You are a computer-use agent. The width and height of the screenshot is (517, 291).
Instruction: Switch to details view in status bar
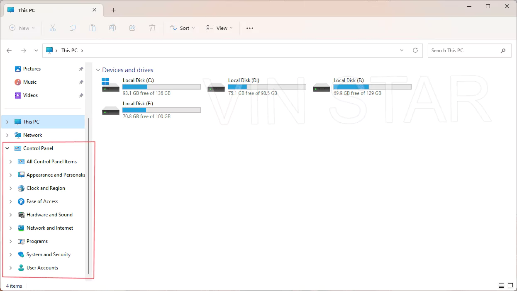click(501, 286)
